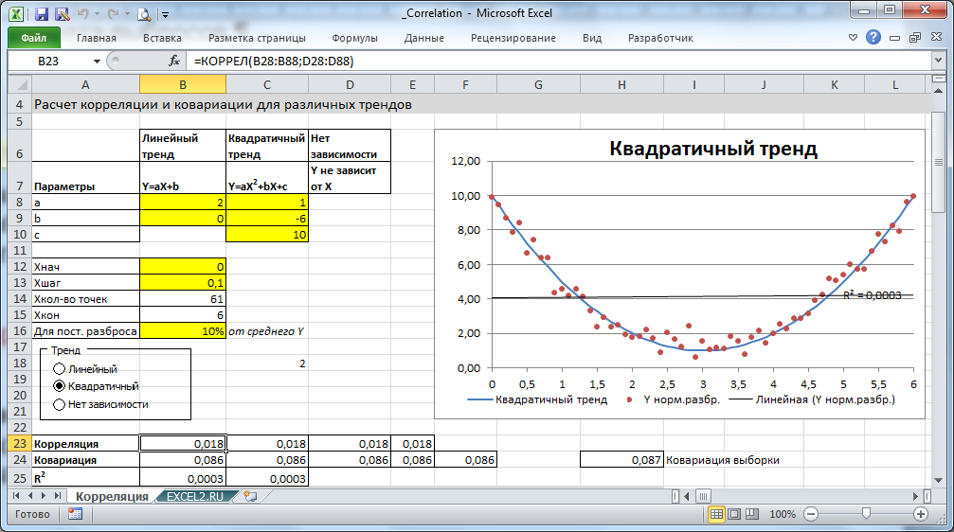
Task: Click the macro recording icon in status bar
Action: pyautogui.click(x=76, y=514)
